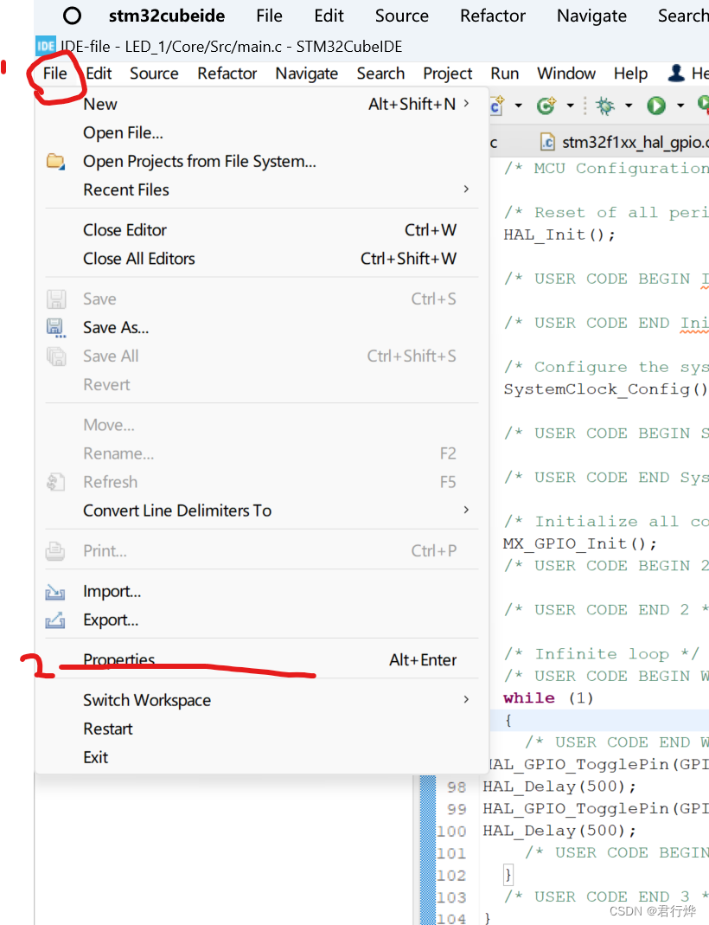Image resolution: width=709 pixels, height=925 pixels.
Task: Start debugging with the bug icon
Action: pyautogui.click(x=604, y=106)
